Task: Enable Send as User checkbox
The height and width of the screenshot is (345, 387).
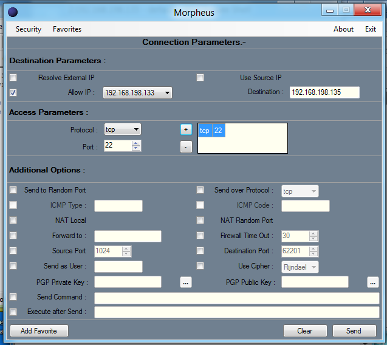Action: coord(13,266)
